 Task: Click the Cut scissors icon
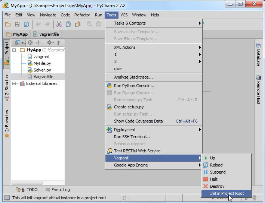(x=59, y=25)
